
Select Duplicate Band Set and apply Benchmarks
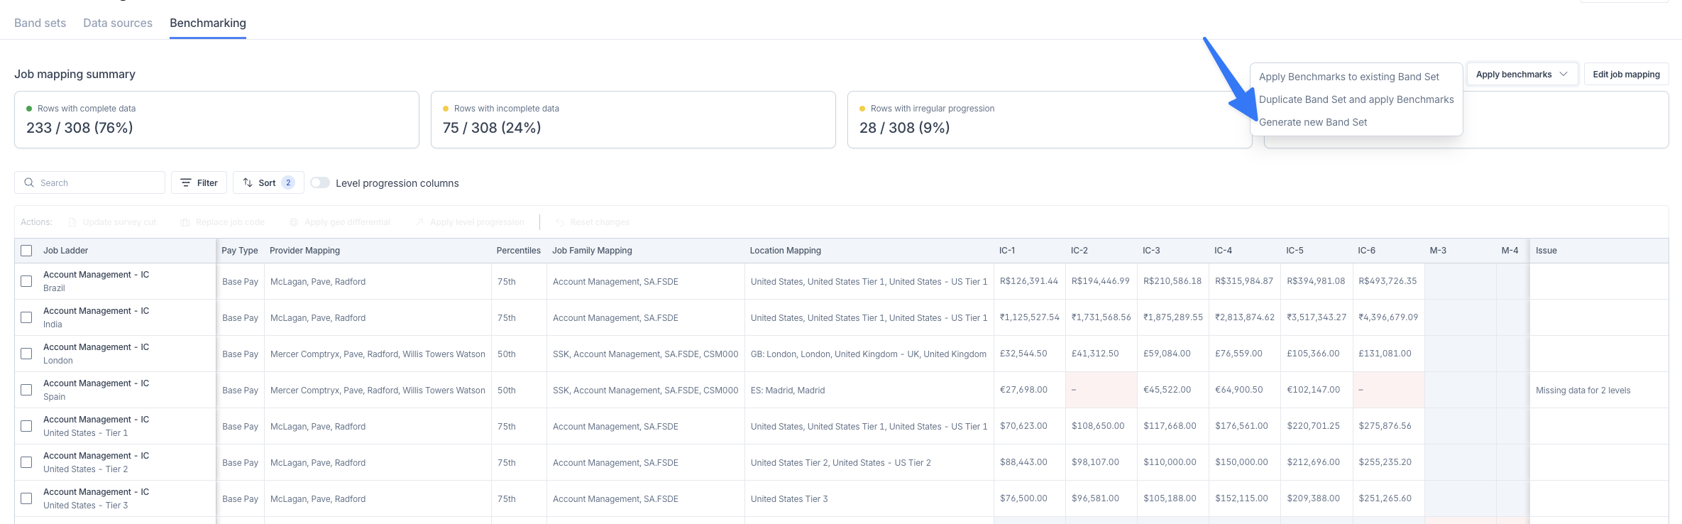click(x=1356, y=99)
